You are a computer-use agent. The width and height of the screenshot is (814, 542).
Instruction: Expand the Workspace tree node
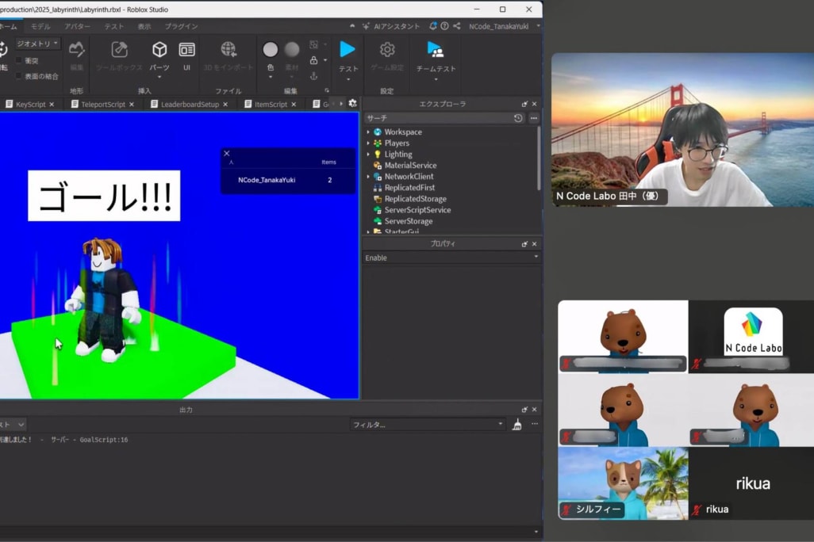(x=368, y=132)
